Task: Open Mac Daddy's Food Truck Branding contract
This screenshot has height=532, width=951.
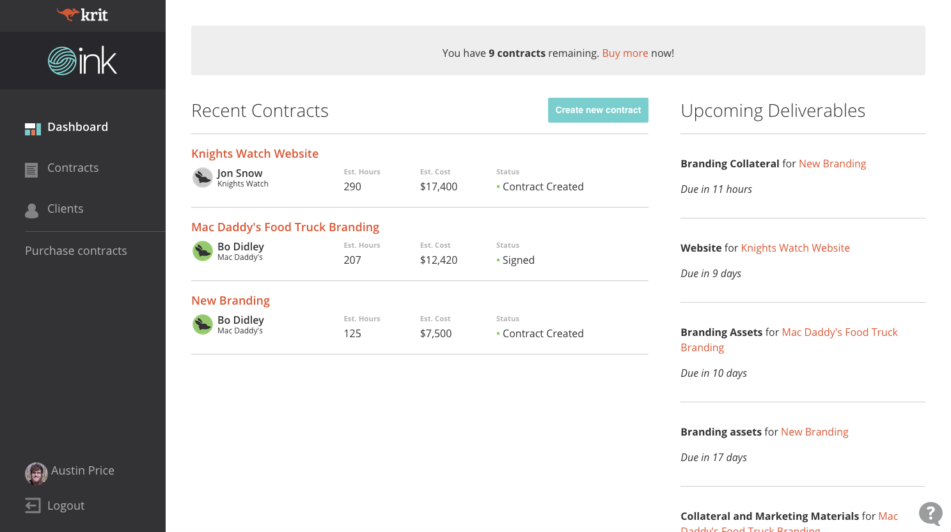Action: (x=285, y=227)
